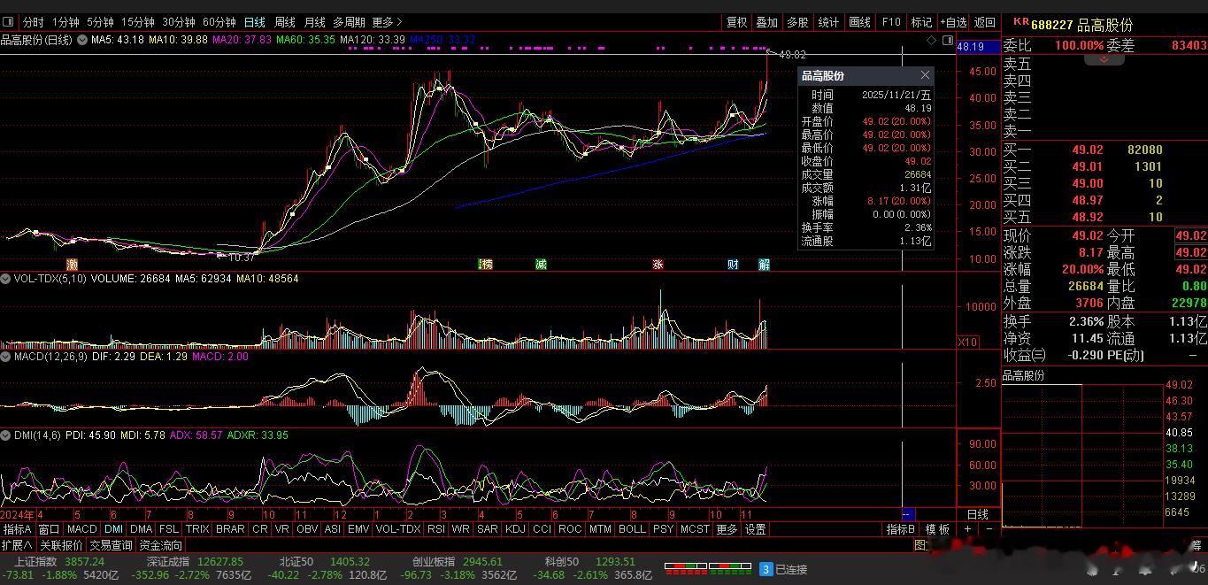Close the 品高股份 data popup
The width and height of the screenshot is (1208, 585).
[x=925, y=75]
